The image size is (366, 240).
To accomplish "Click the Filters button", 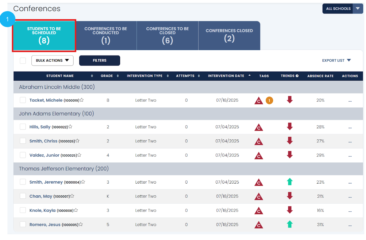I will pyautogui.click(x=100, y=60).
